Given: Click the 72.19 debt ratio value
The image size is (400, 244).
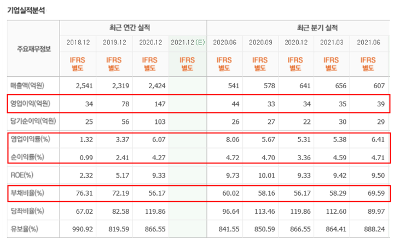Looking at the screenshot, I should click(121, 193).
